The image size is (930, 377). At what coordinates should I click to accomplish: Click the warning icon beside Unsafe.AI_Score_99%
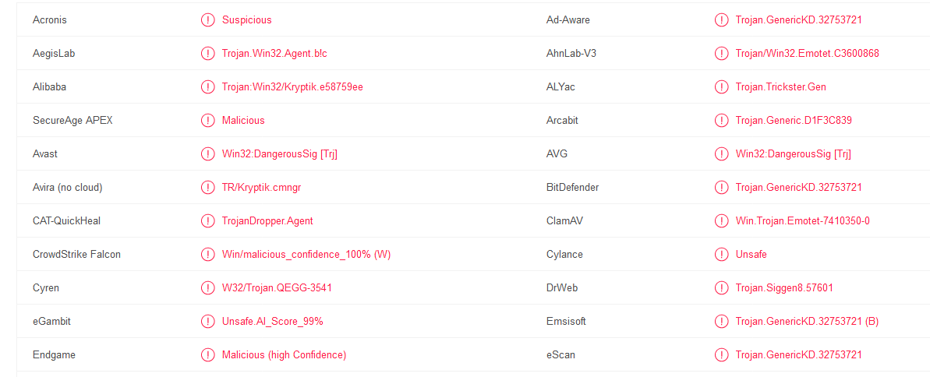point(207,321)
